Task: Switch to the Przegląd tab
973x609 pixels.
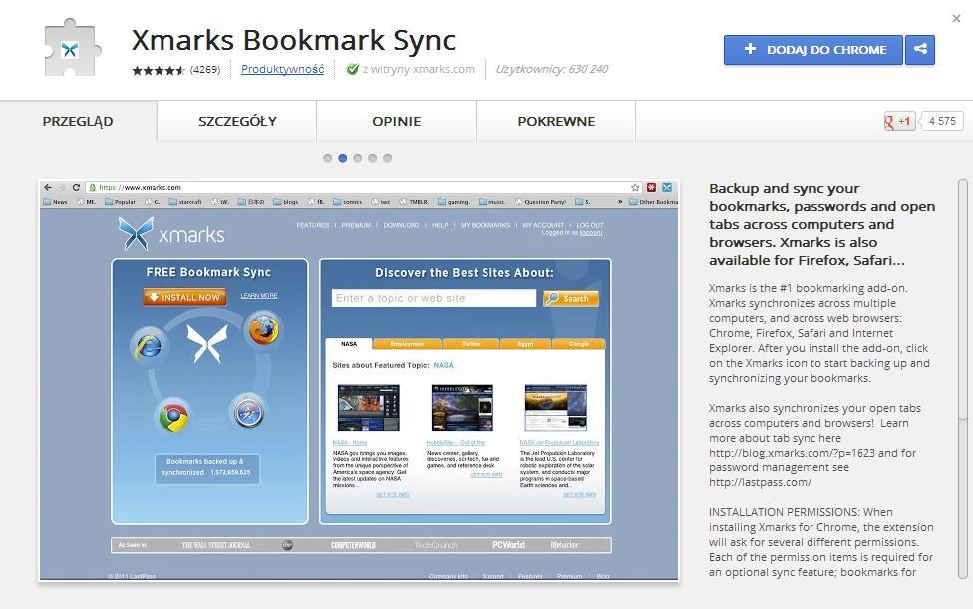Action: [x=78, y=121]
